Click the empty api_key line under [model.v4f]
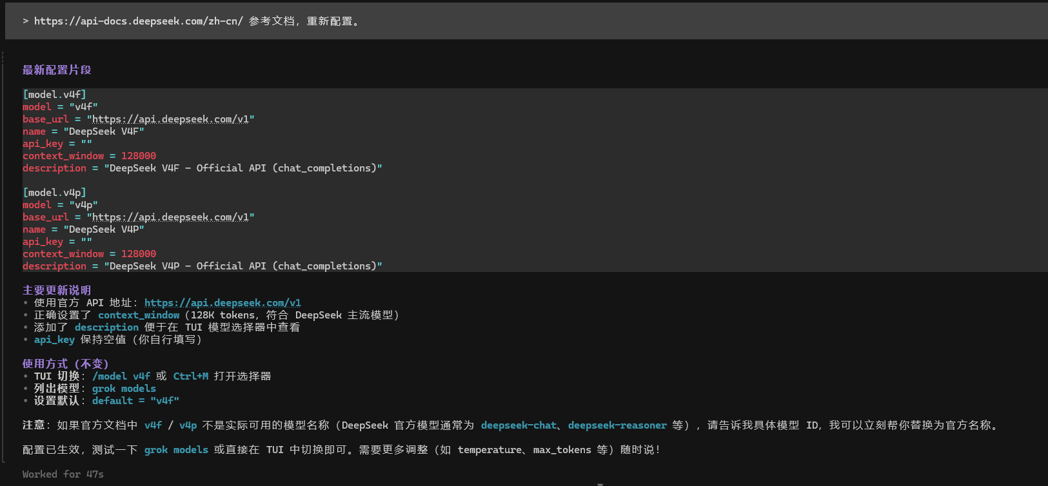 pyautogui.click(x=57, y=144)
